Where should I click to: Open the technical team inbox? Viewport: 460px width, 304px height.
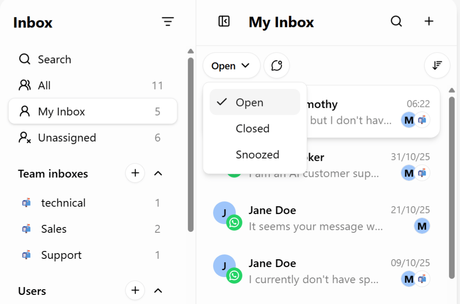point(93,203)
